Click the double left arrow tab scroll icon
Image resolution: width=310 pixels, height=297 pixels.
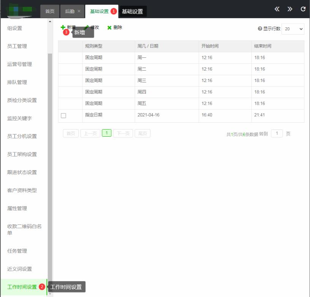pyautogui.click(x=277, y=9)
